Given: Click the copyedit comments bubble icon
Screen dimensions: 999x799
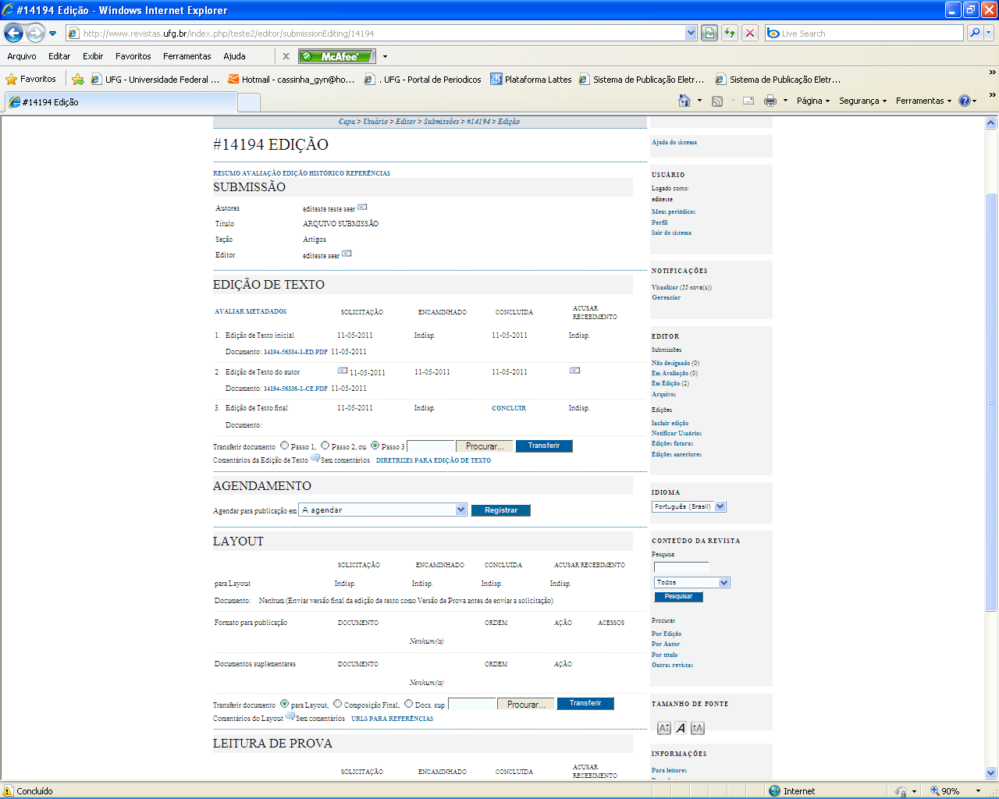Looking at the screenshot, I should (x=315, y=458).
